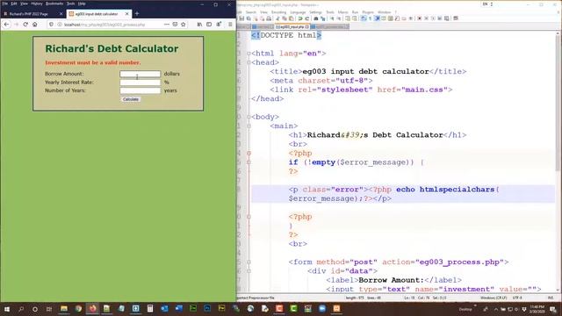This screenshot has width=562, height=316.
Task: Collapse the body tag fold marker
Action: coord(249,117)
